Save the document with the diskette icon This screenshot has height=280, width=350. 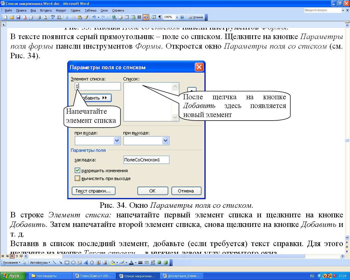(18, 17)
